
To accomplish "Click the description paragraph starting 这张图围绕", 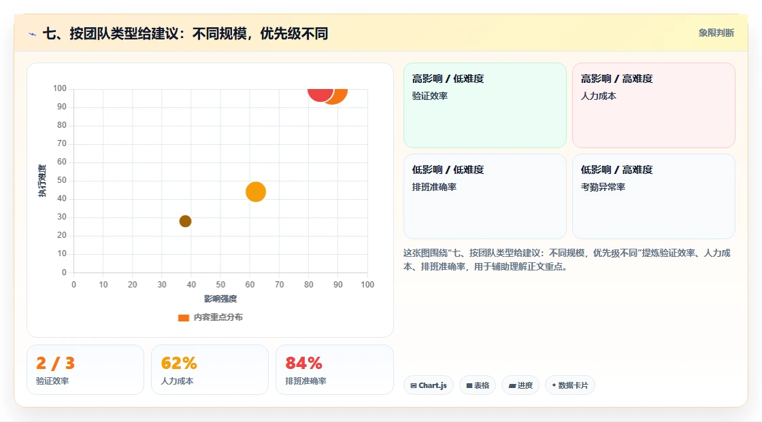I will pos(567,260).
